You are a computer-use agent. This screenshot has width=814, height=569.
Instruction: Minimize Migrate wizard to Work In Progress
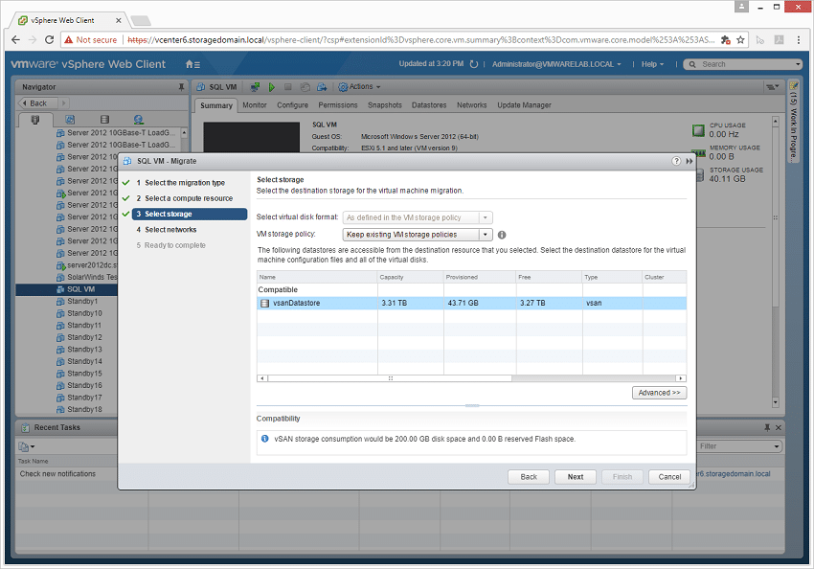689,161
